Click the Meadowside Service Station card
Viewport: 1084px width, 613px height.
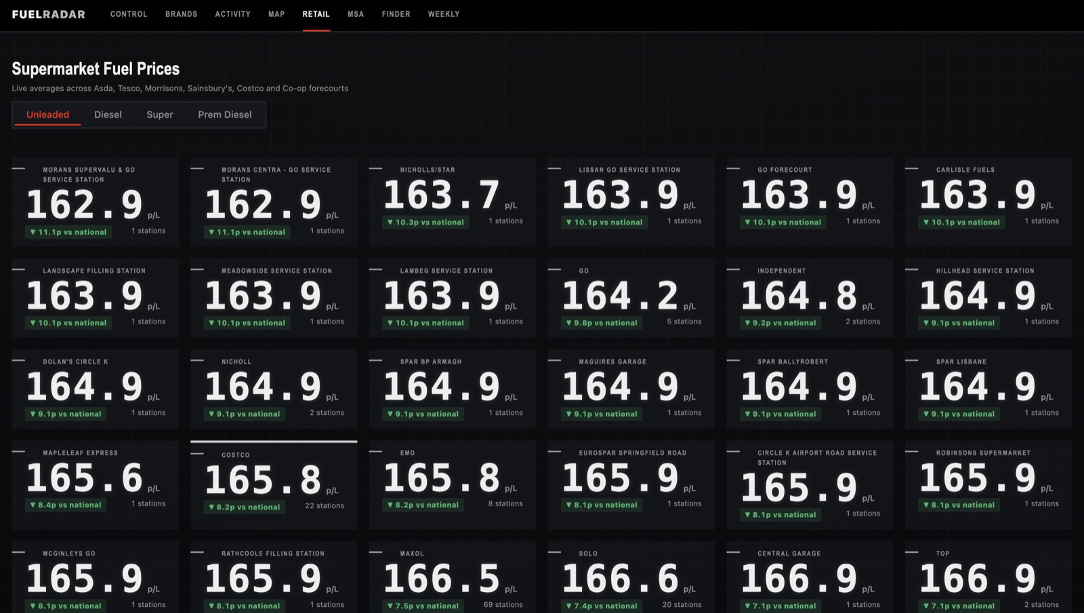coord(274,298)
